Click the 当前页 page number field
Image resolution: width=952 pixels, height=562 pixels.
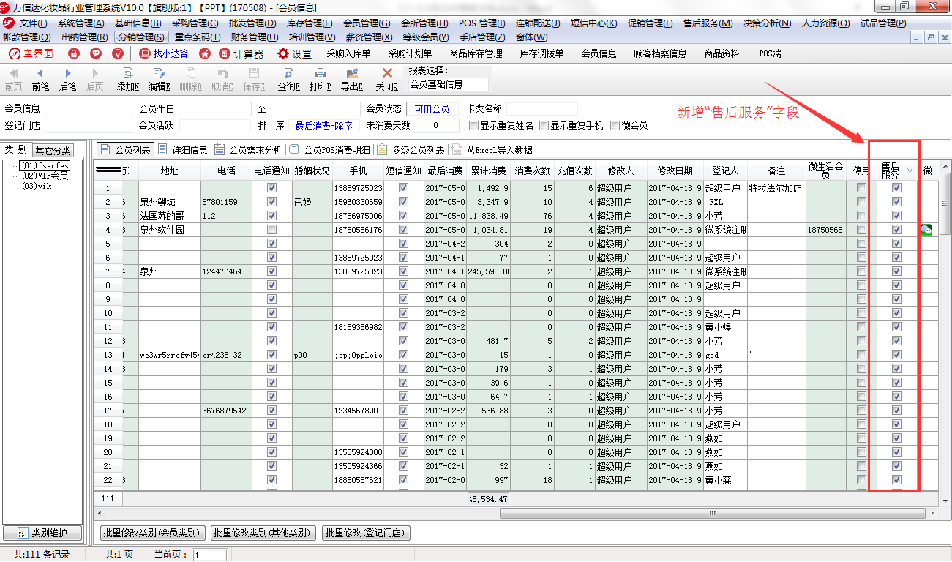(x=209, y=555)
